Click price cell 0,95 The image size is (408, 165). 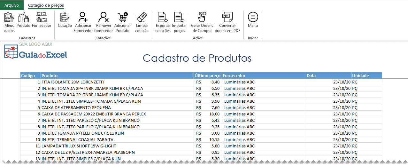click(x=208, y=152)
